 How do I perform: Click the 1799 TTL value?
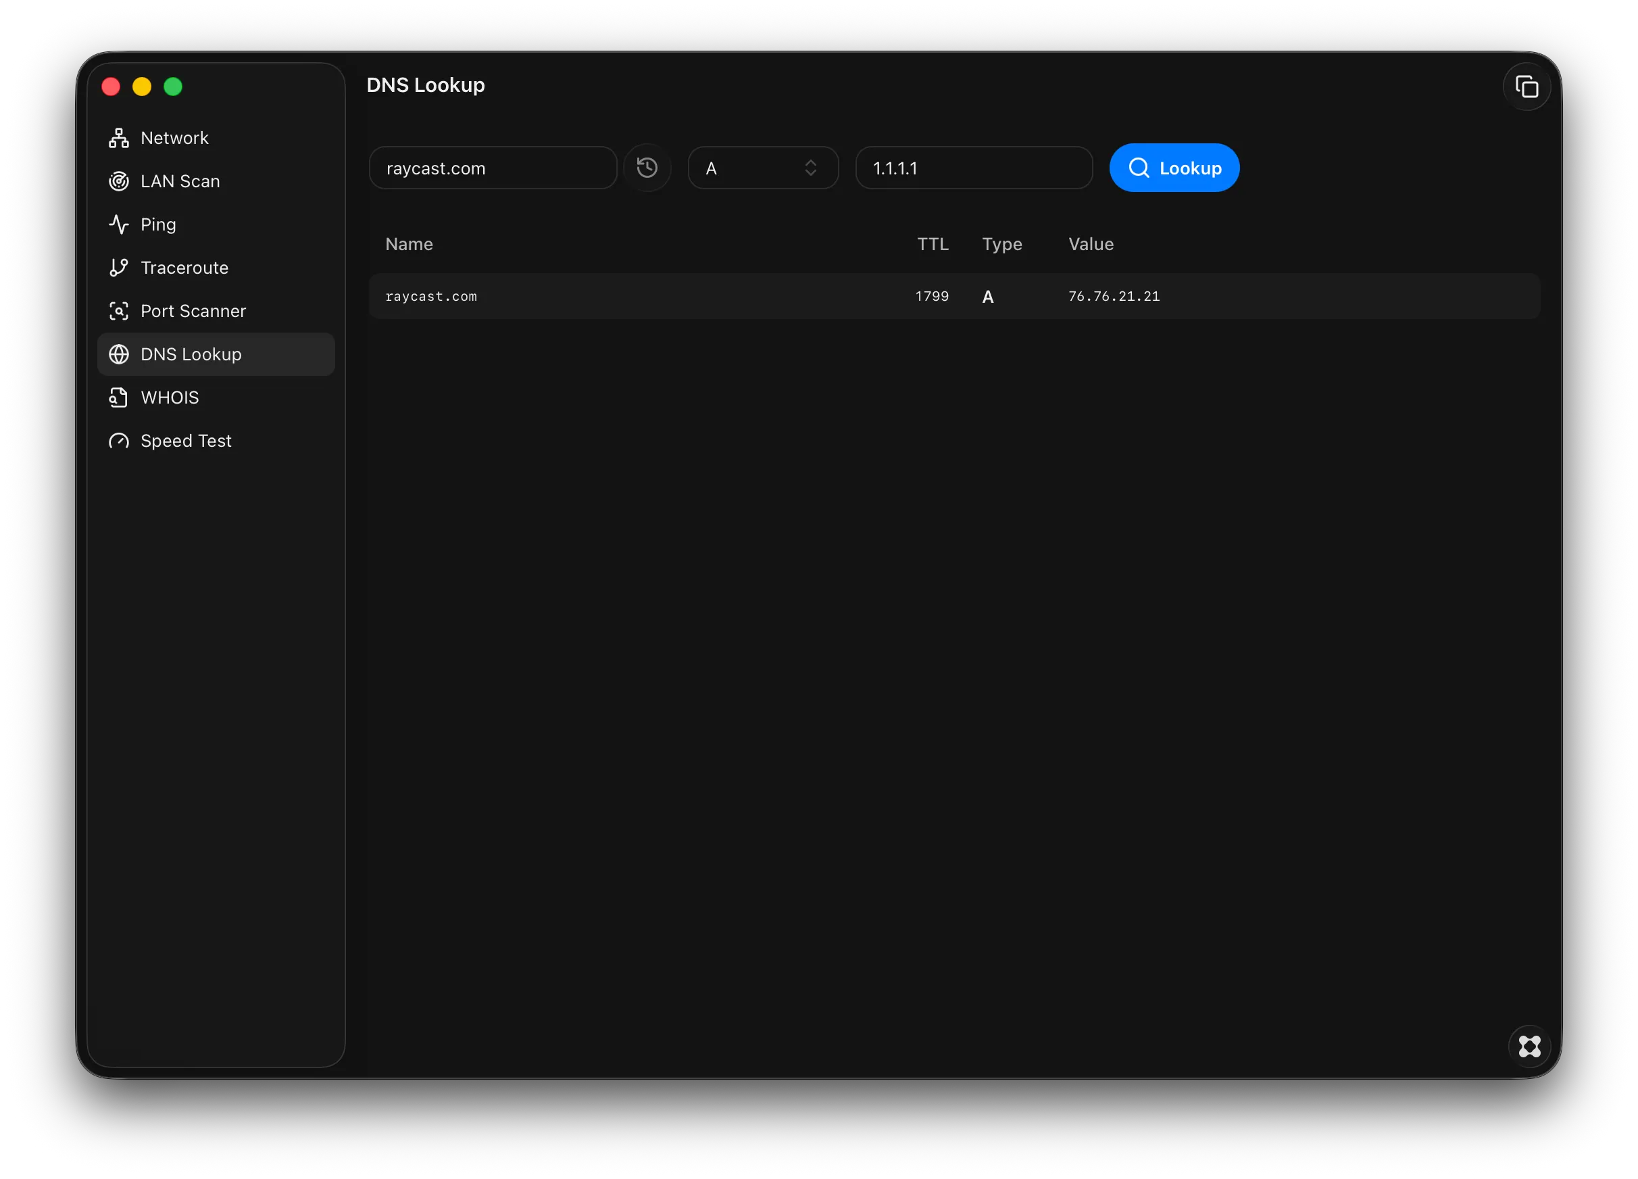[932, 296]
